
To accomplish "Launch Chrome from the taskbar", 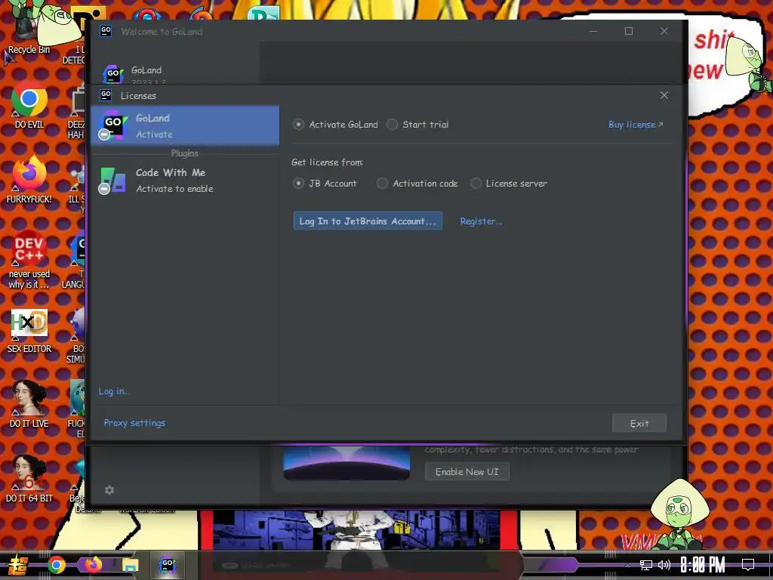I will (56, 565).
